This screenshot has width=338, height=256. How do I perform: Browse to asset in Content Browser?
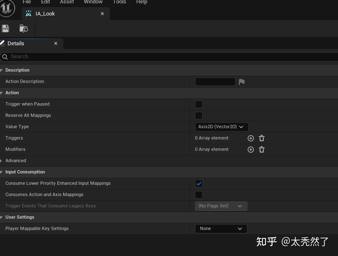point(23,28)
